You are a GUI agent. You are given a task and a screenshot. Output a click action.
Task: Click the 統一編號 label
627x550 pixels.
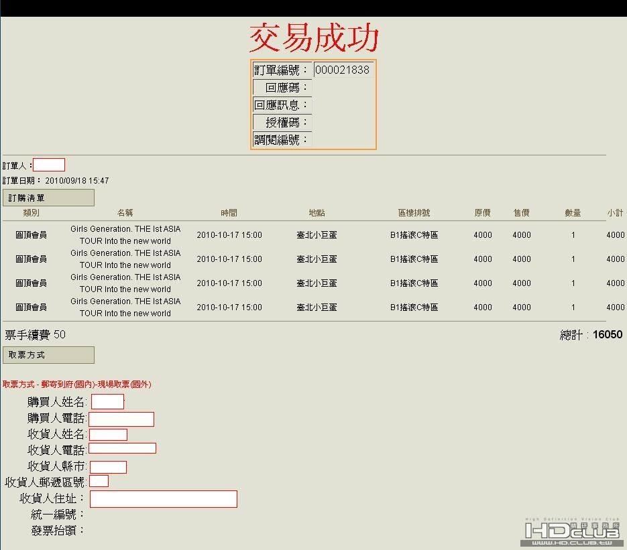coord(57,514)
